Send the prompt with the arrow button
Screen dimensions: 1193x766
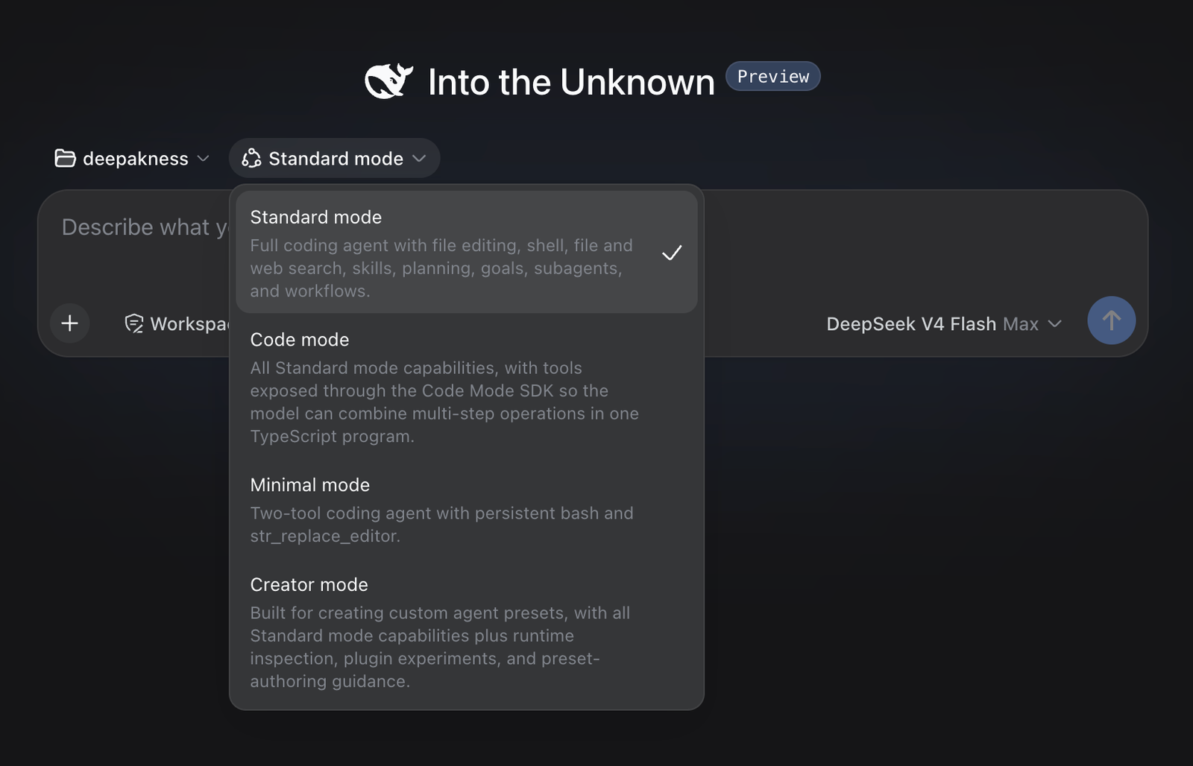point(1111,320)
